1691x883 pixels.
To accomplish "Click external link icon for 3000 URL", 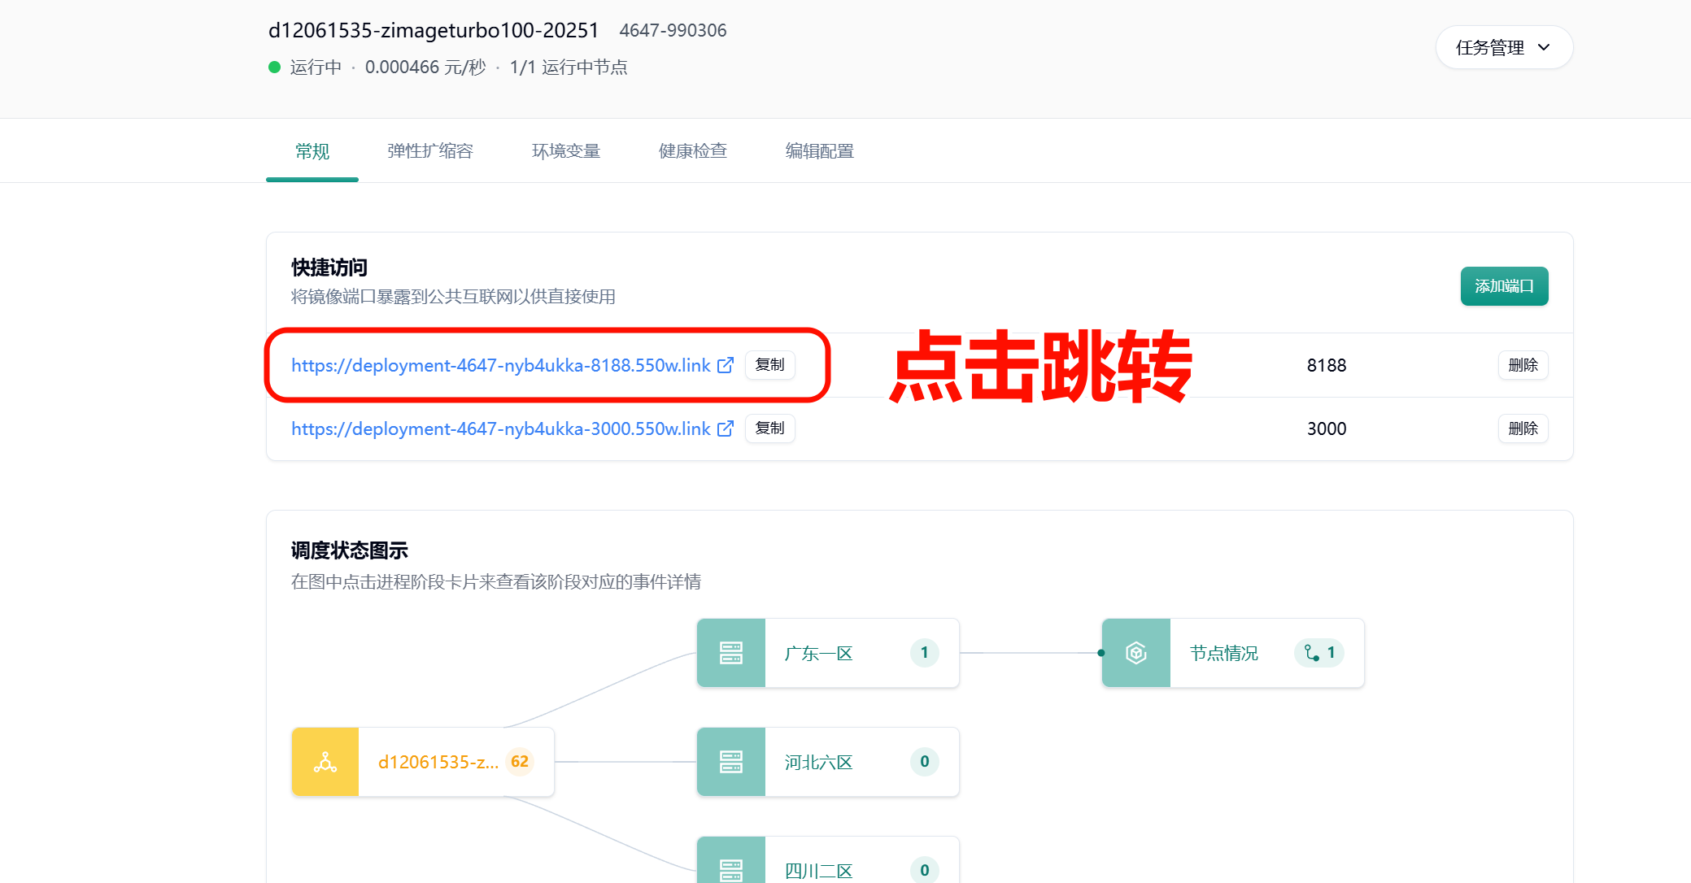I will [726, 428].
